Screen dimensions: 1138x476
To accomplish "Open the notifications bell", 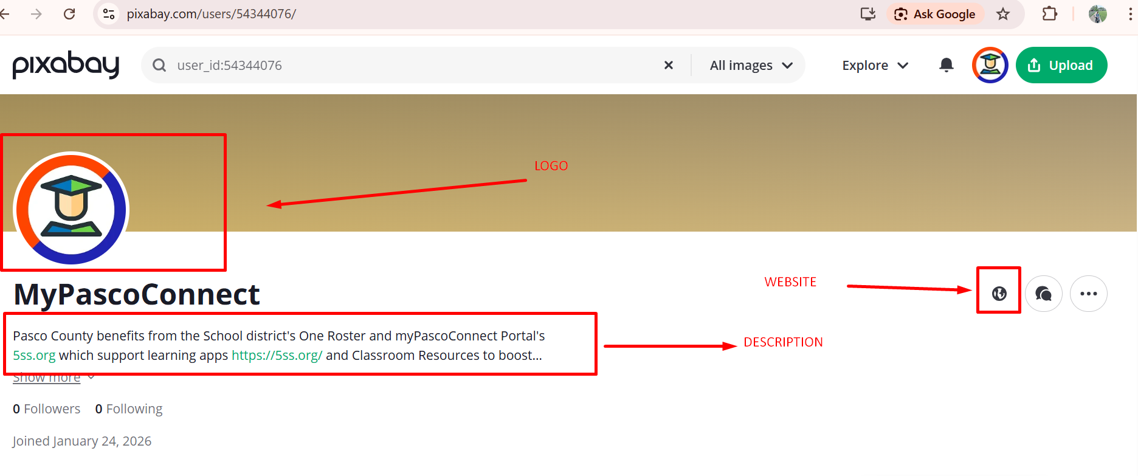I will coord(946,65).
